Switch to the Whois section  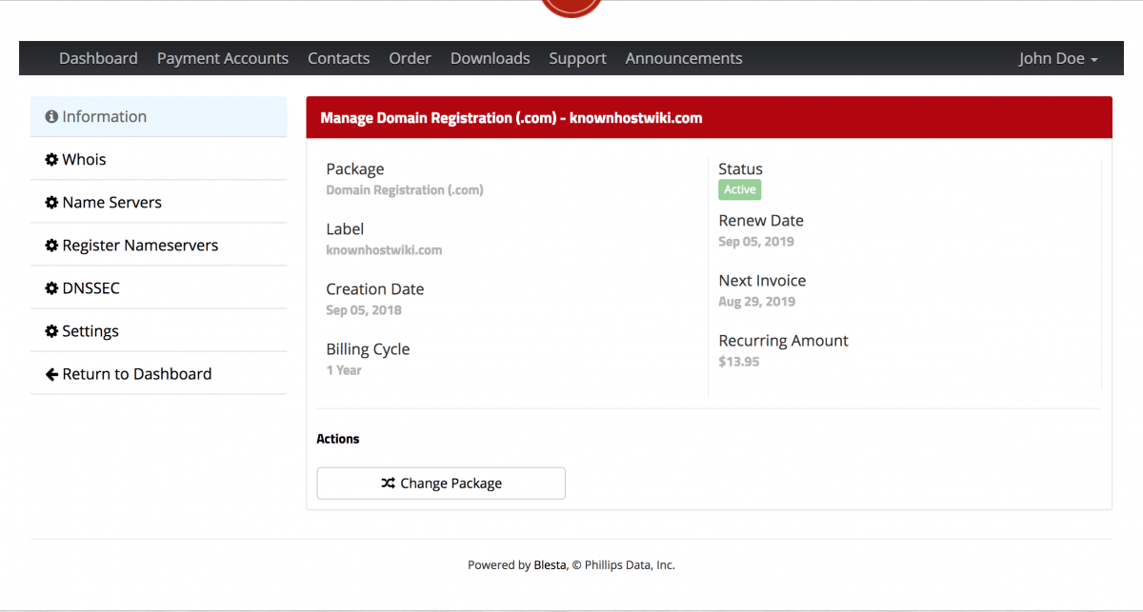[84, 159]
